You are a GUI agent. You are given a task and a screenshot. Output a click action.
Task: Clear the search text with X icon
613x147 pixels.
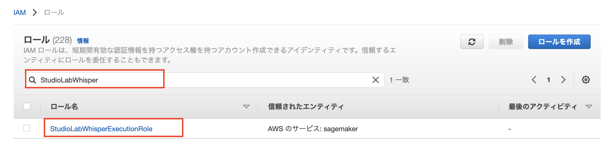pyautogui.click(x=375, y=80)
